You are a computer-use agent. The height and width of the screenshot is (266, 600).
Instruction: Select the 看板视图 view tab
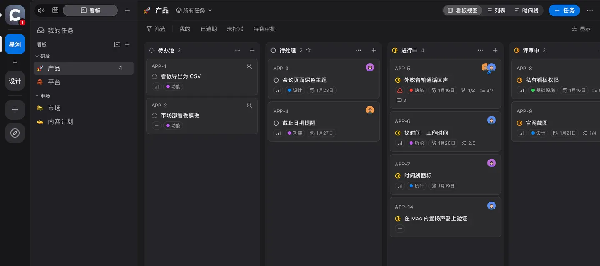pyautogui.click(x=463, y=10)
